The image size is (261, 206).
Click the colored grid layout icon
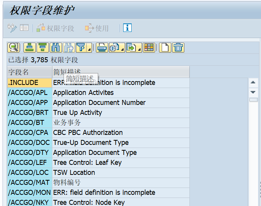[149, 48]
